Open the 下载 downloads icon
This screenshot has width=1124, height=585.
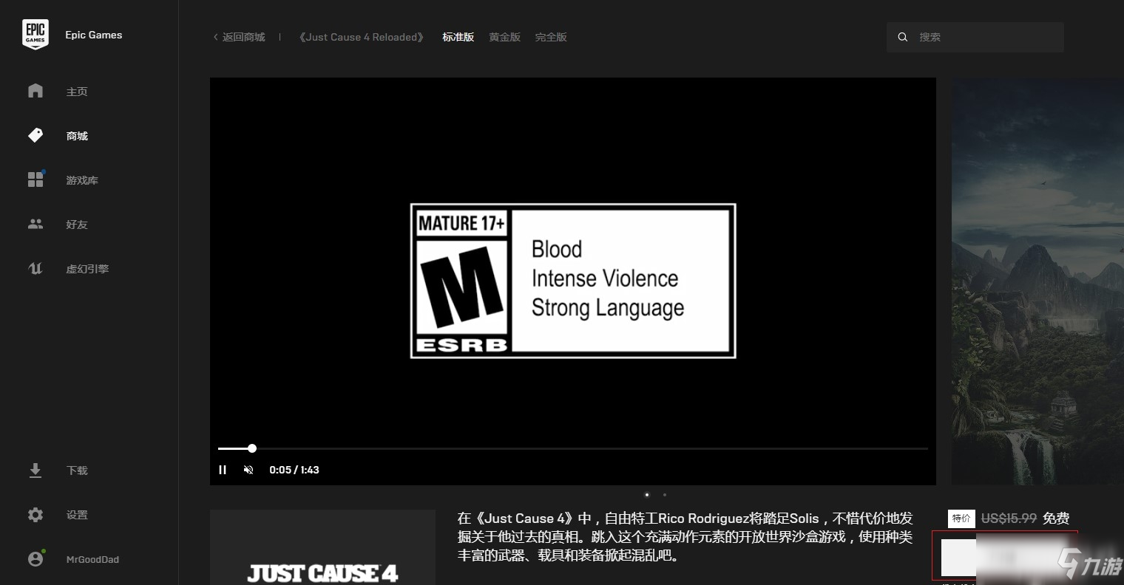point(35,471)
